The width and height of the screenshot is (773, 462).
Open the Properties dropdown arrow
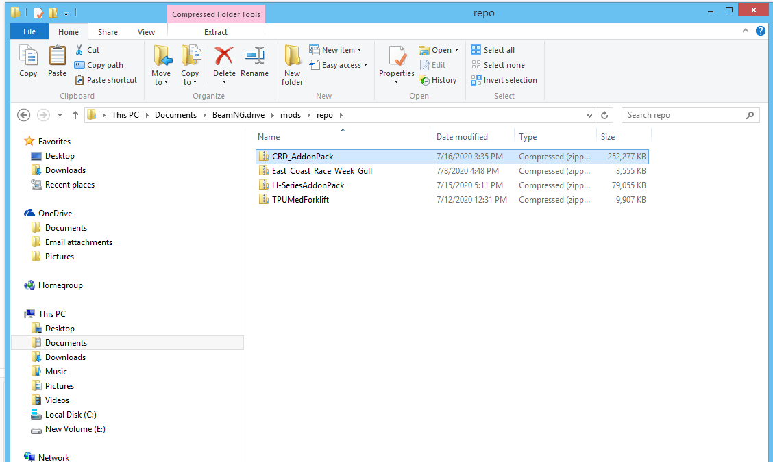coord(396,82)
